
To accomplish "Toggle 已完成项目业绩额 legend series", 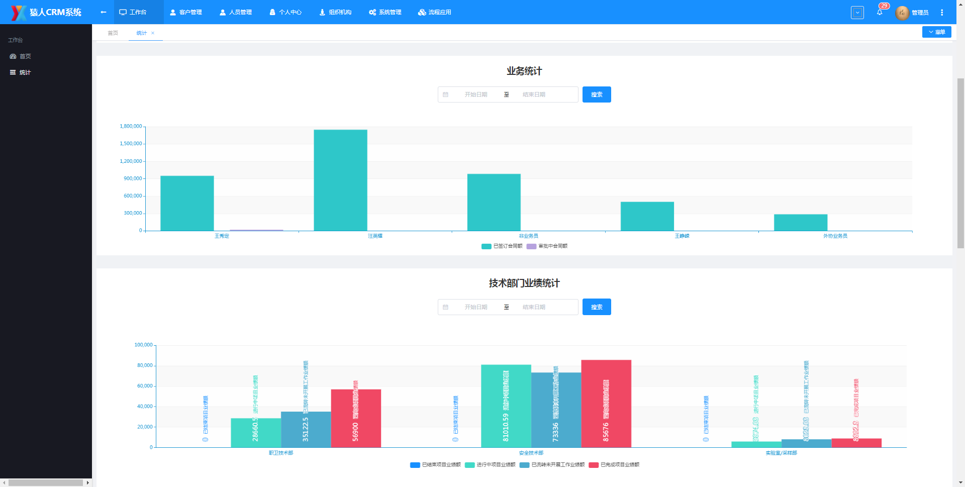I will [x=614, y=465].
